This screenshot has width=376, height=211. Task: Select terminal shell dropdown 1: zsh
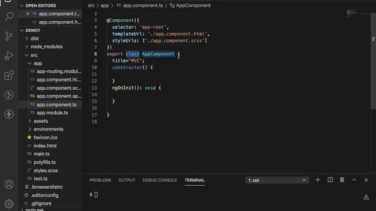[x=277, y=180]
